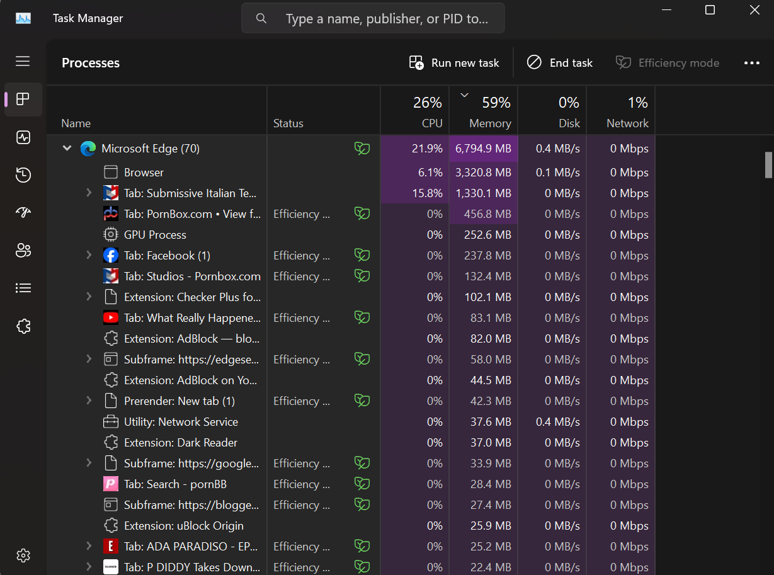This screenshot has height=575, width=774.
Task: Open Task Manager settings gear
Action: tap(23, 555)
